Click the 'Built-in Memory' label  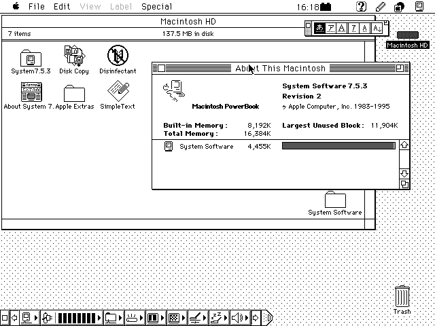195,126
